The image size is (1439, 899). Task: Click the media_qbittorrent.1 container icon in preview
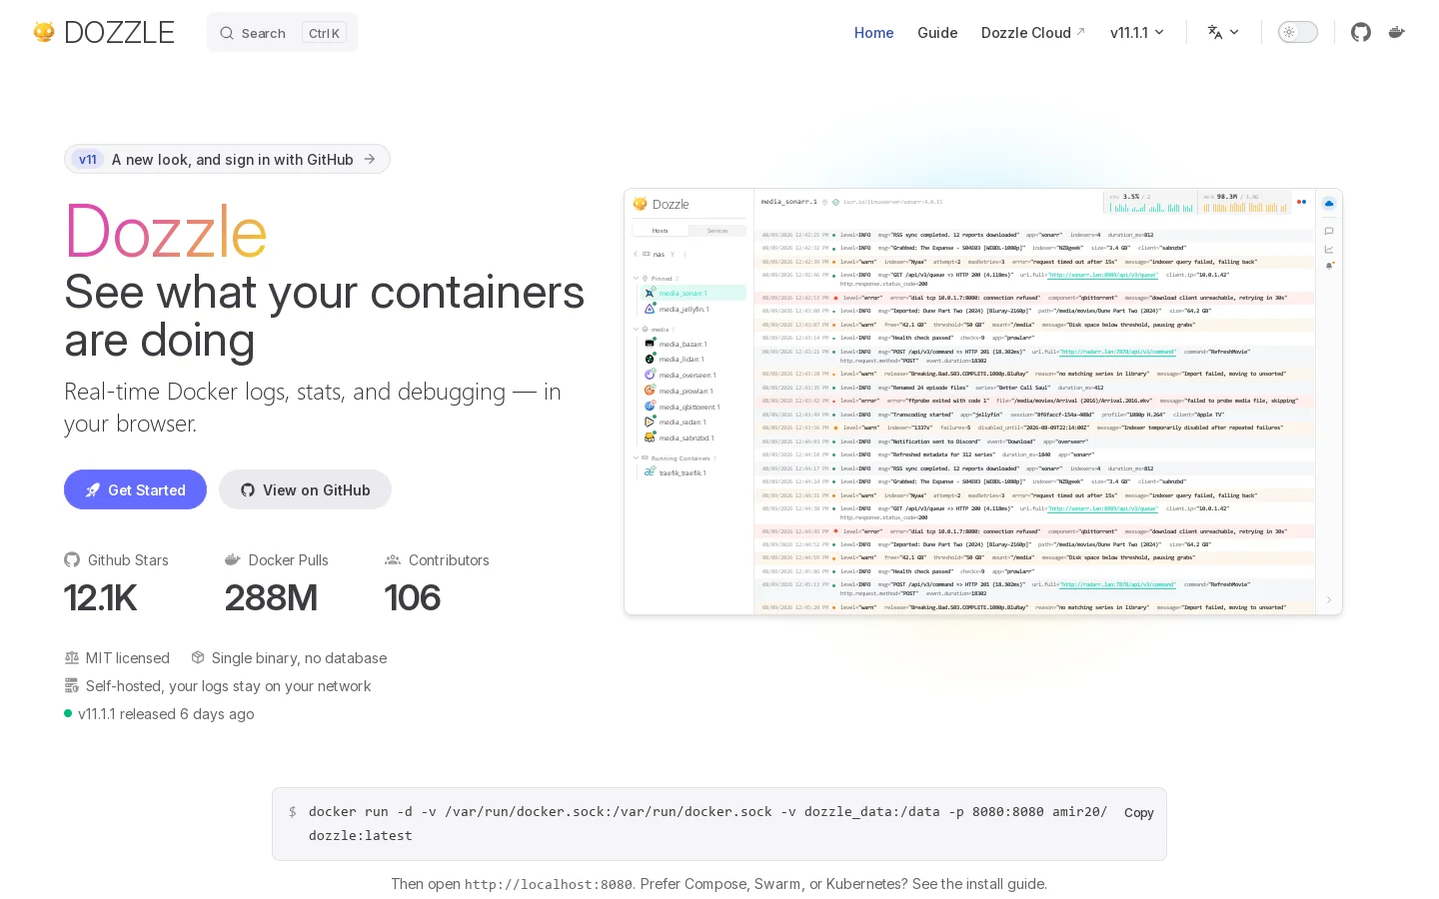point(650,407)
